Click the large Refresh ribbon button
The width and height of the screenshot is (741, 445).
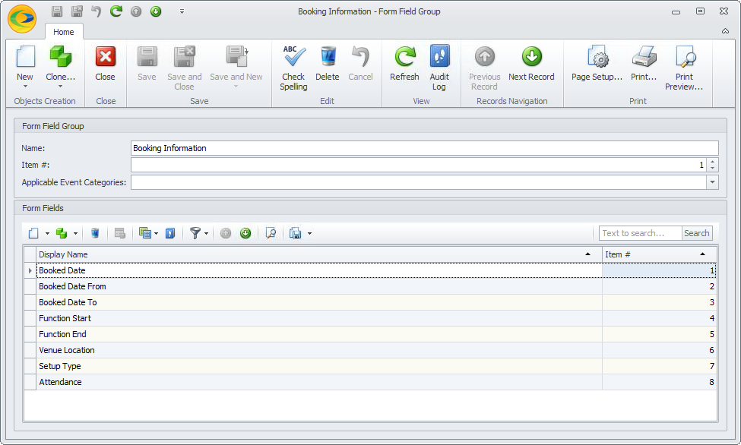(404, 64)
